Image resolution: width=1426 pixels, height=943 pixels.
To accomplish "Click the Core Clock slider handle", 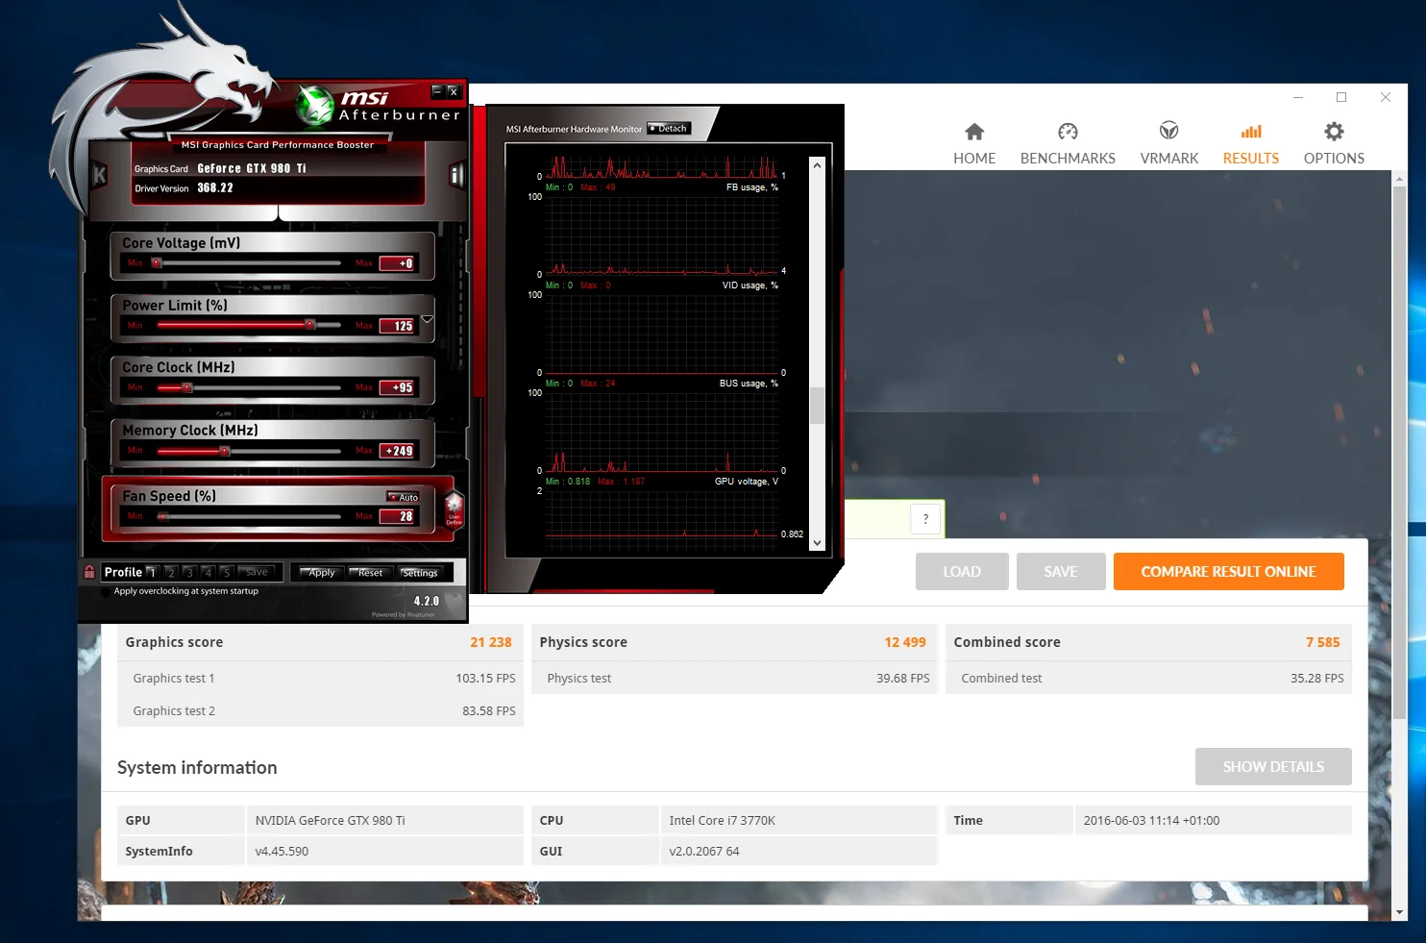I will (187, 387).
